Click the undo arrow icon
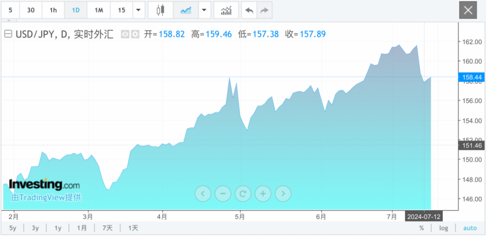This screenshot has width=486, height=236. [249, 11]
